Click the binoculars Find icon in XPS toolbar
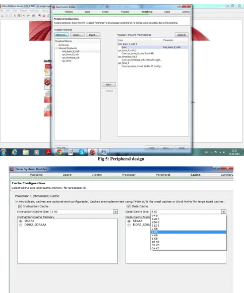Image resolution: width=244 pixels, height=293 pixels. tap(33, 16)
